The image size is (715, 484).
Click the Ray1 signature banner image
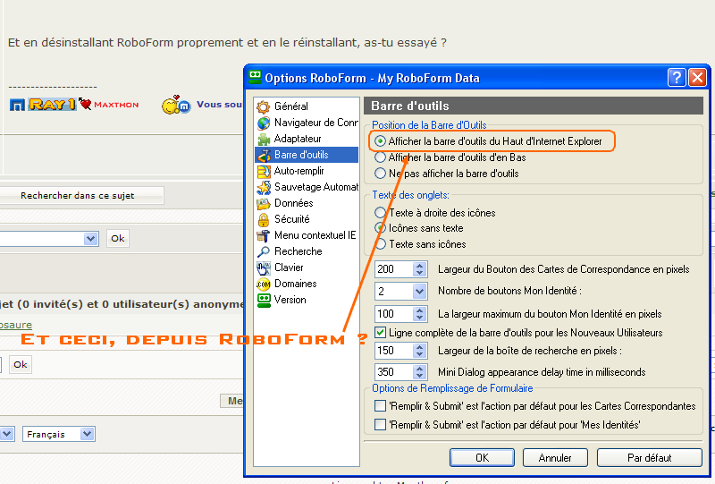pos(52,105)
